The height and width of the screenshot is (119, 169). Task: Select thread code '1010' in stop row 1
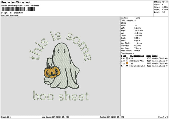pyautogui.click(x=149, y=58)
